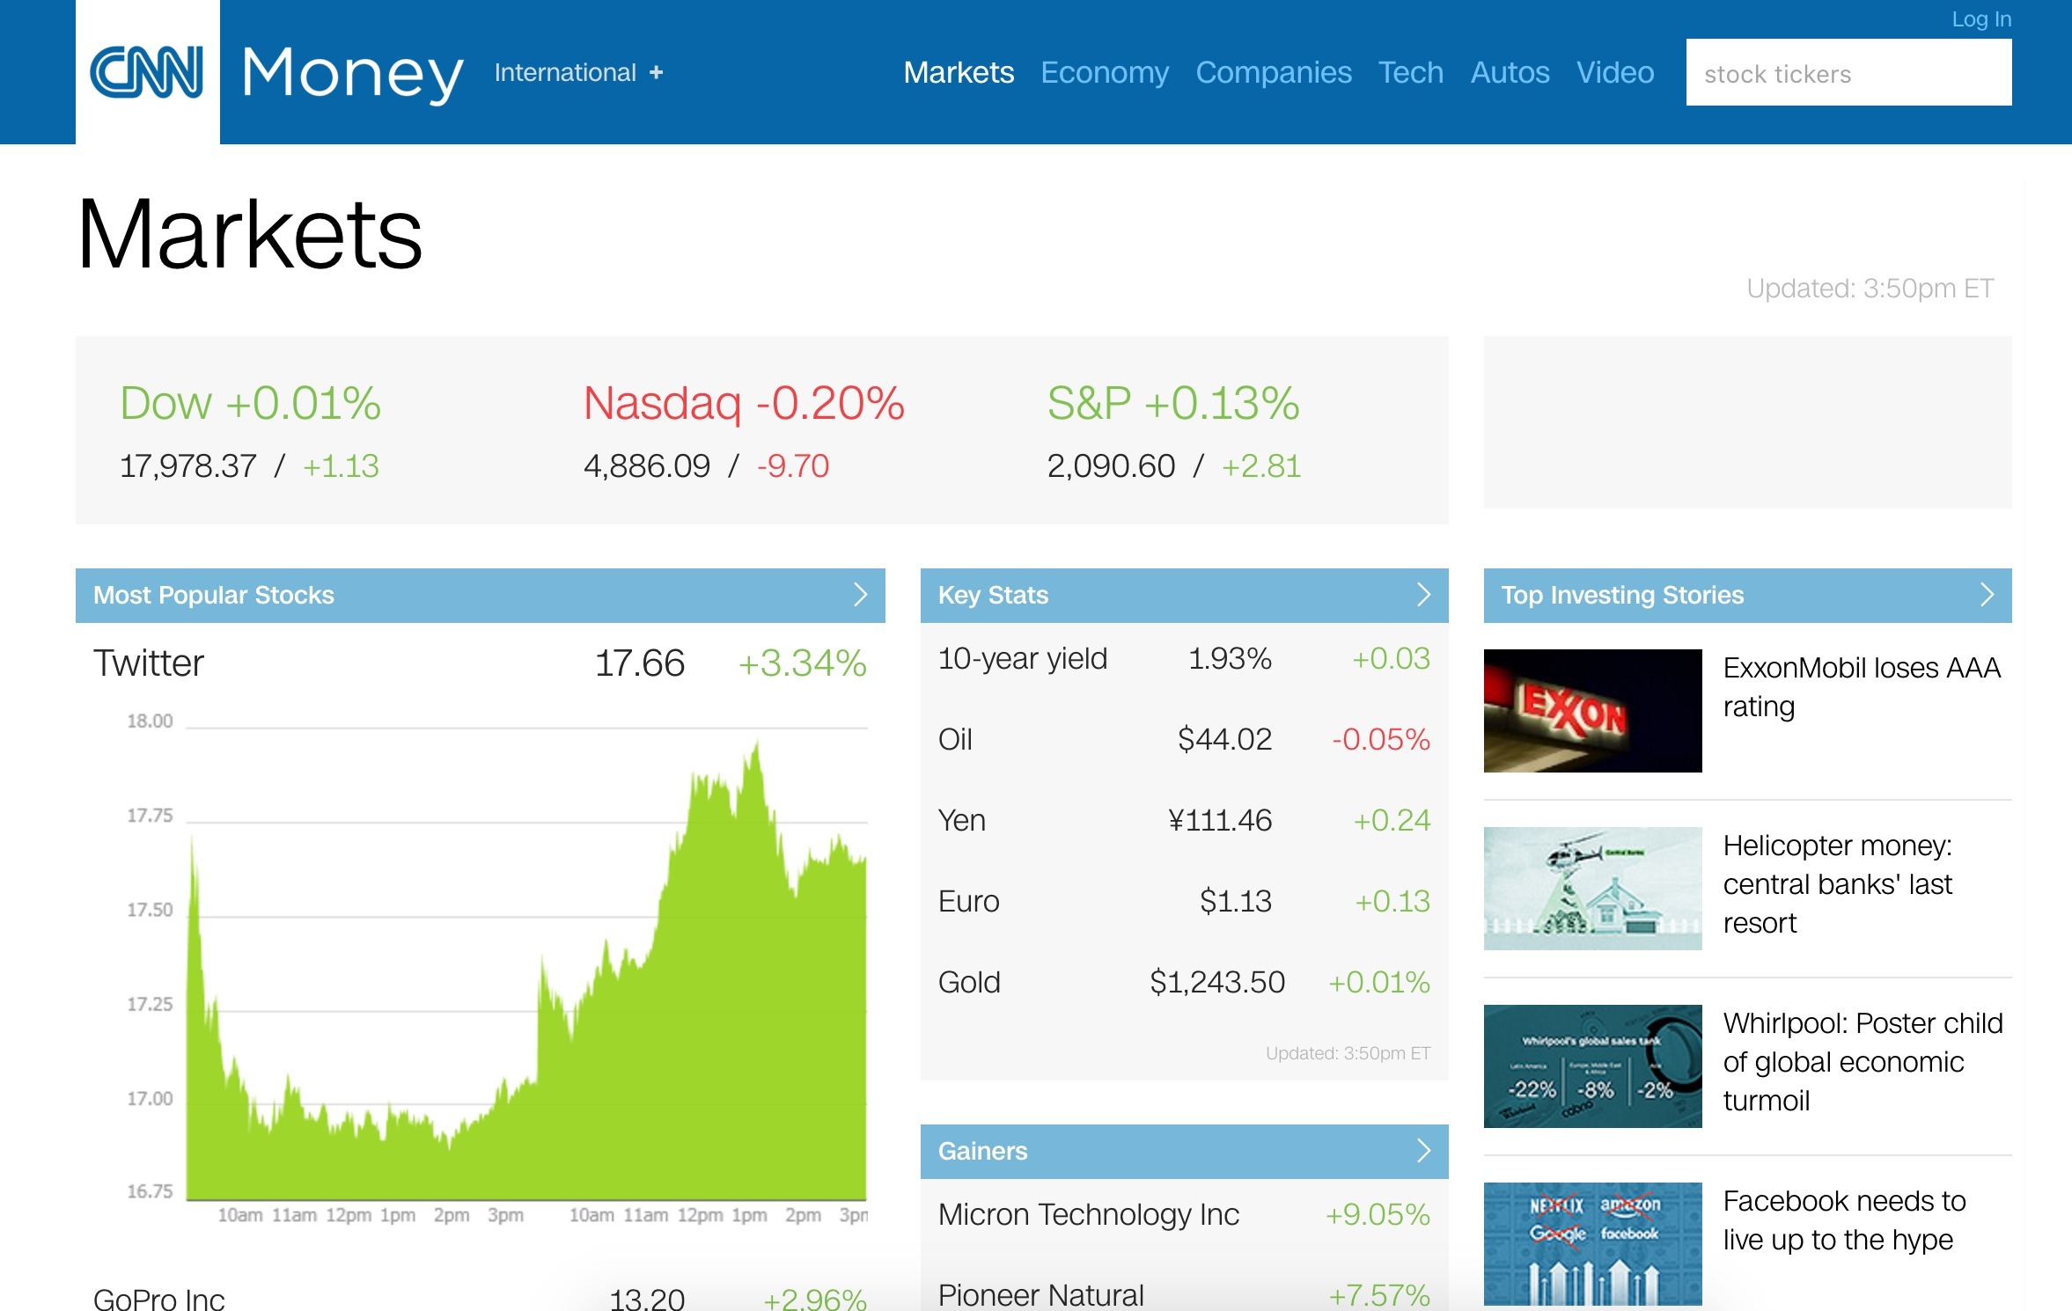Navigate to the Tech section
Viewport: 2072px width, 1311px height.
point(1410,72)
